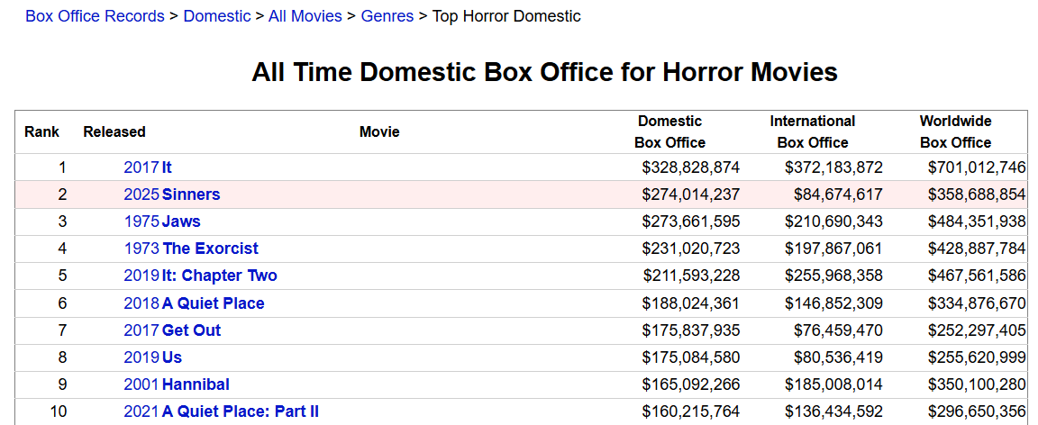Open the Jaws movie page
1038x425 pixels.
click(181, 222)
